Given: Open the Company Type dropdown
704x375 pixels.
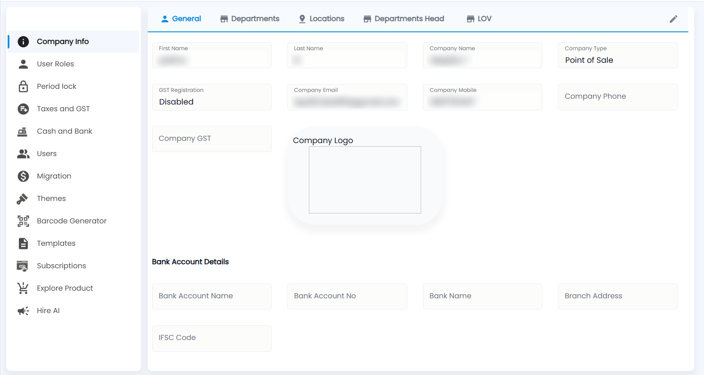Looking at the screenshot, I should pyautogui.click(x=618, y=55).
